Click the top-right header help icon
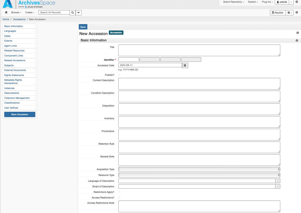 click(297, 2)
